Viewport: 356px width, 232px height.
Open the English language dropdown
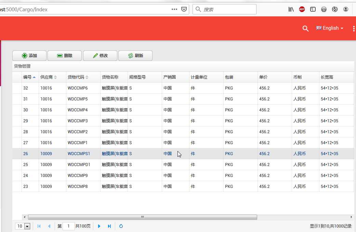pos(330,28)
